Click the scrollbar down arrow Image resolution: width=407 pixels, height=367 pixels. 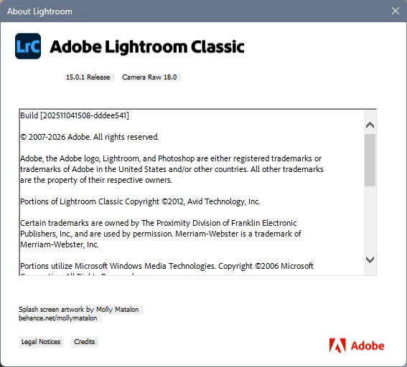point(370,259)
